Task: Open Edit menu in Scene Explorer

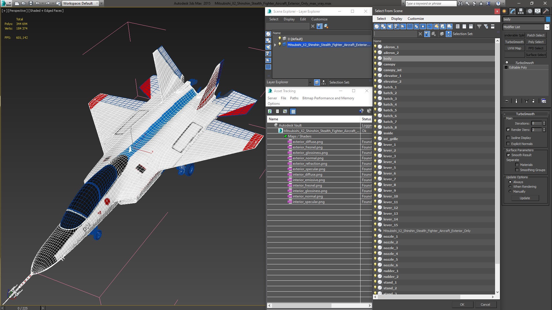Action: [303, 19]
